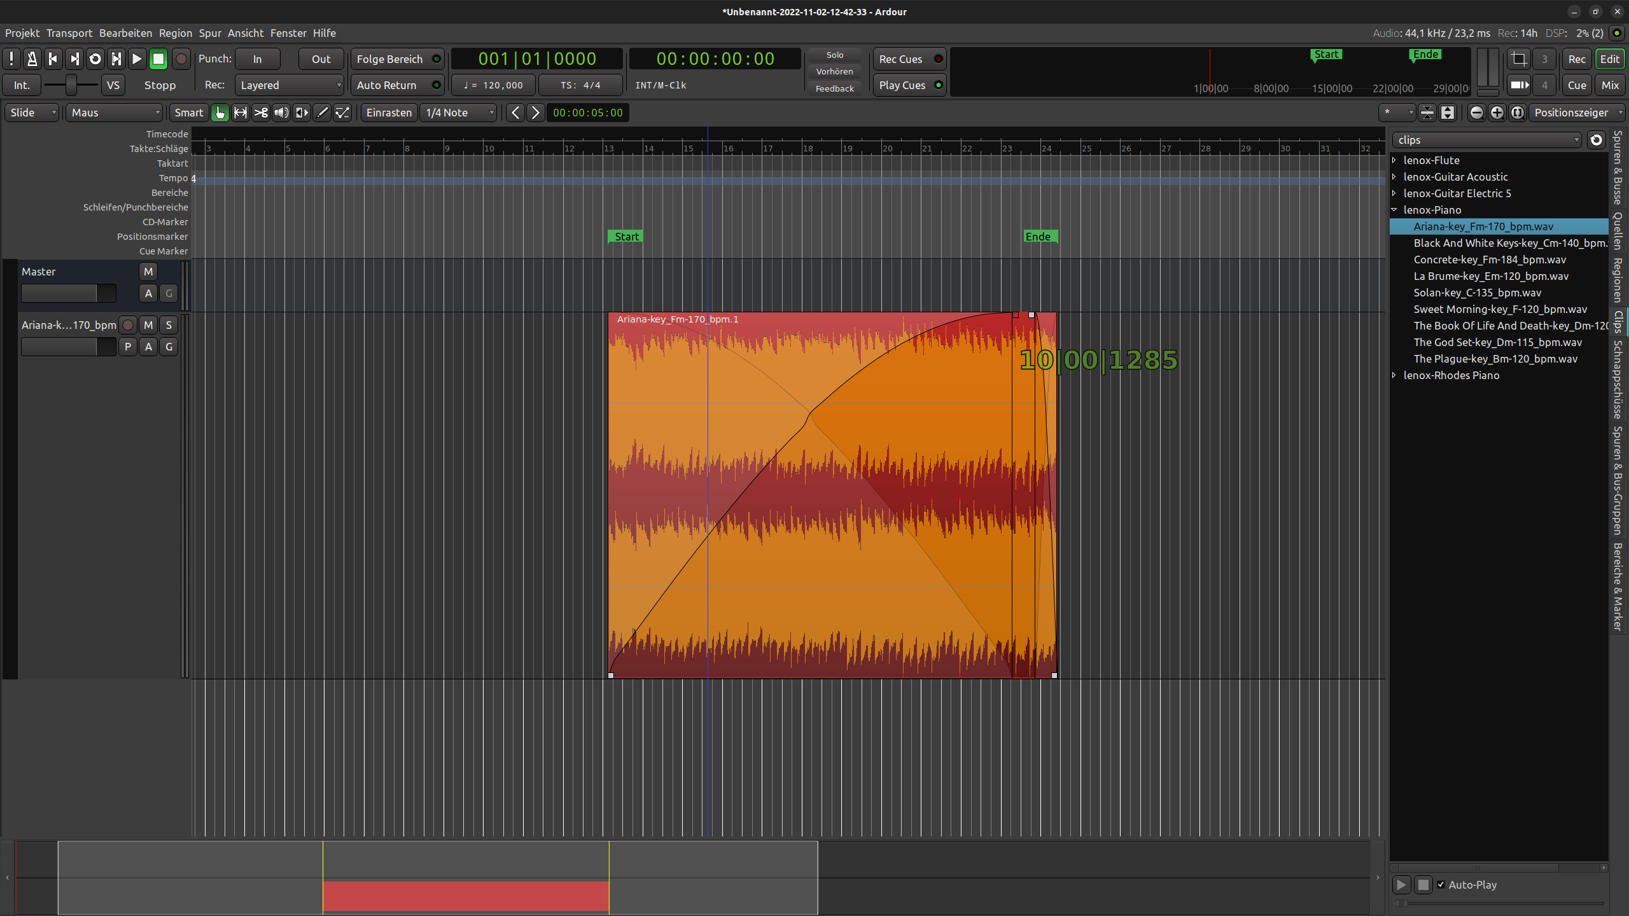
Task: Click the Mix window button
Action: [x=1610, y=85]
